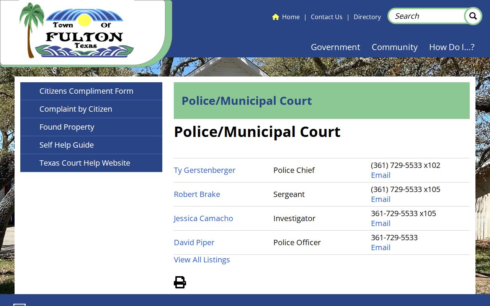The width and height of the screenshot is (490, 306).
Task: Click Email link for Police Chief row
Action: (381, 175)
